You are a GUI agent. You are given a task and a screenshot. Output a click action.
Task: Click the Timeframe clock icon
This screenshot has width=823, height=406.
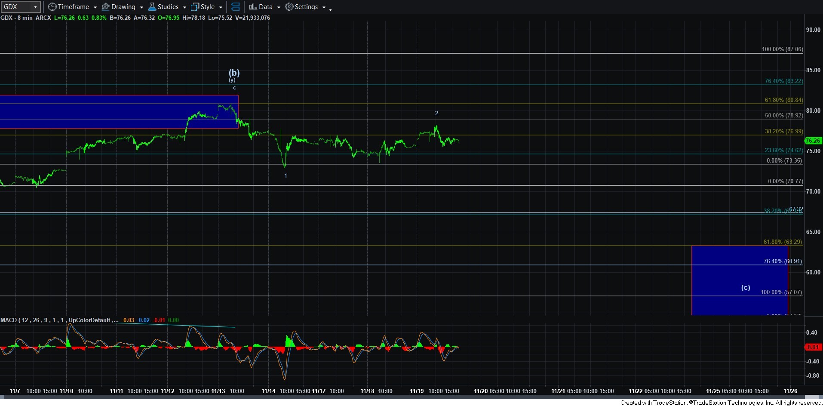pos(52,7)
